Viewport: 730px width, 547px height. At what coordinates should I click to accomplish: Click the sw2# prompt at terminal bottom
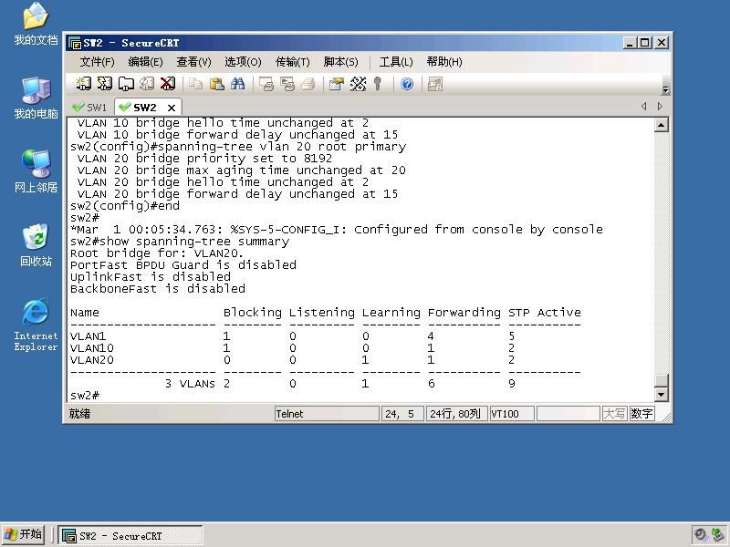coord(85,396)
